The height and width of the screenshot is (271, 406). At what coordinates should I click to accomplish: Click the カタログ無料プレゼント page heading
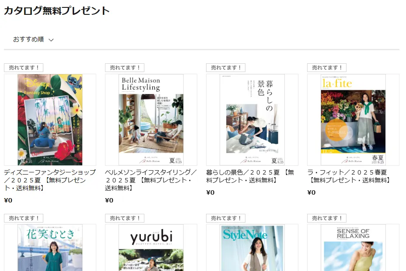point(57,10)
